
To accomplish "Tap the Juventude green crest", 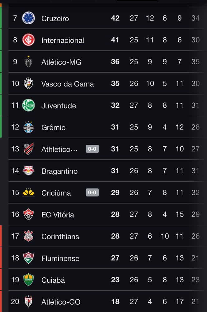I will point(28,105).
